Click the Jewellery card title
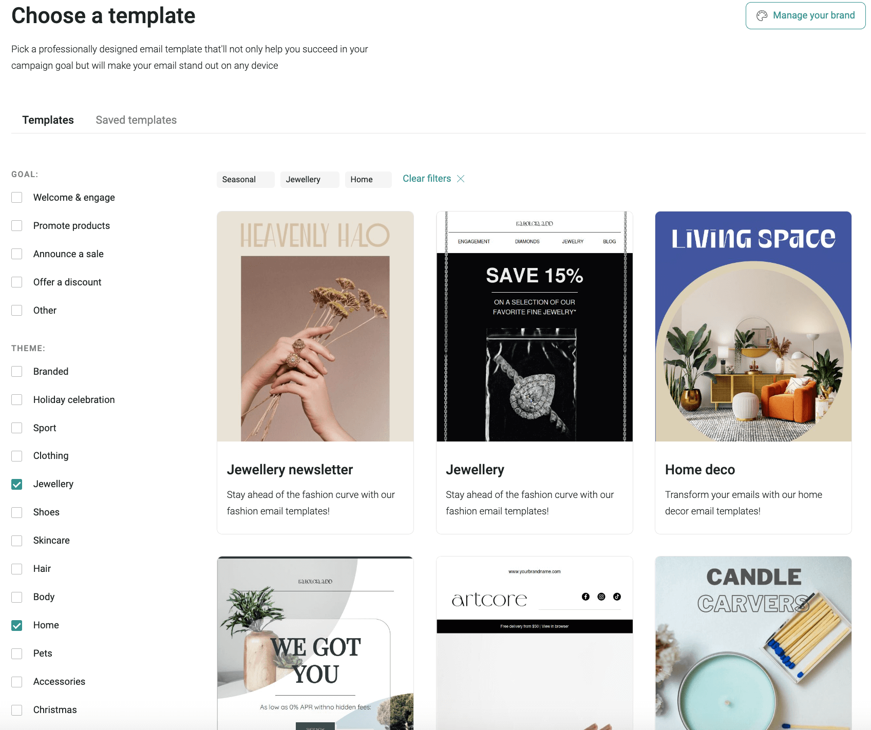The image size is (871, 730). [475, 470]
